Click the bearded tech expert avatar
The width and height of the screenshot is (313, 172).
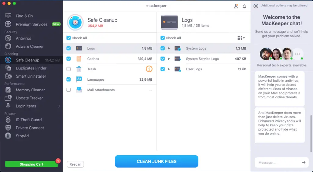tap(266, 54)
